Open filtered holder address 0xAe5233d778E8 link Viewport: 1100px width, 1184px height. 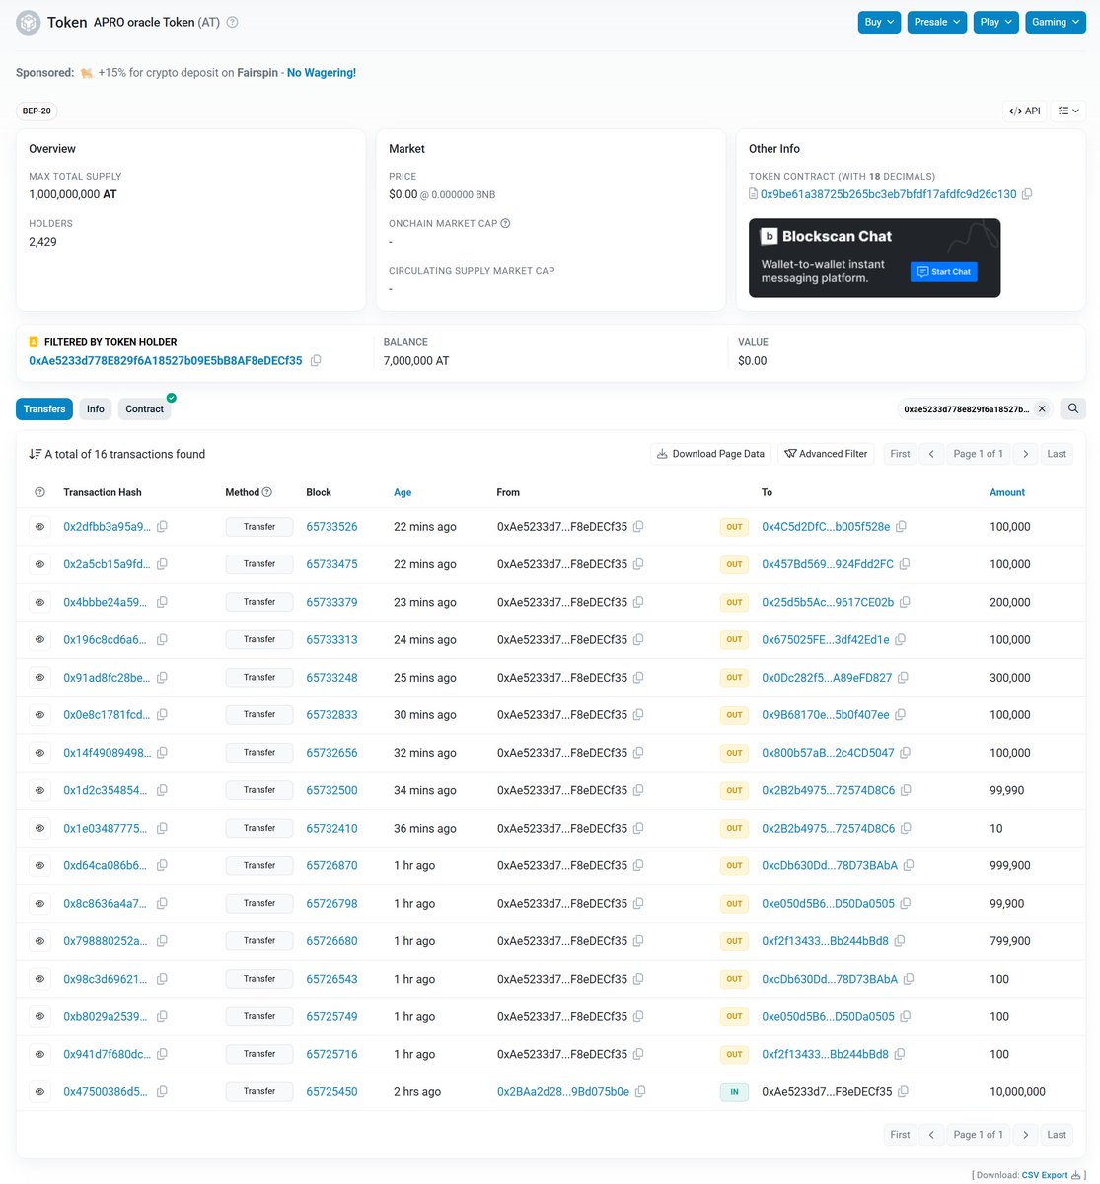pyautogui.click(x=166, y=361)
